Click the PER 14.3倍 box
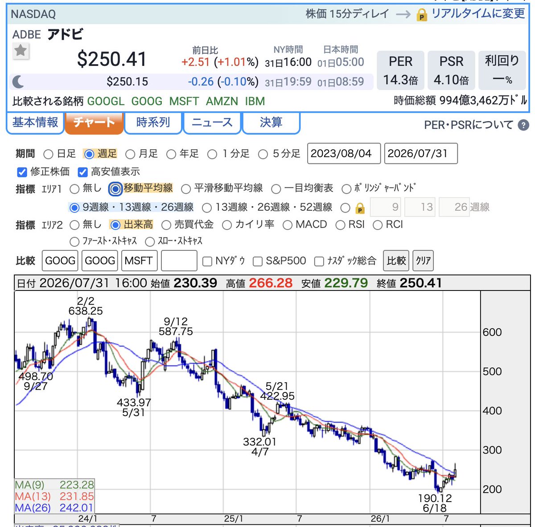Image resolution: width=535 pixels, height=527 pixels. (x=401, y=70)
